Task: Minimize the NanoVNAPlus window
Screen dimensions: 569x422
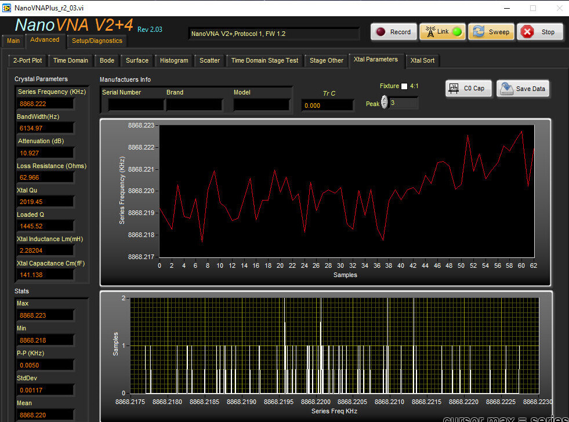Action: (507, 8)
